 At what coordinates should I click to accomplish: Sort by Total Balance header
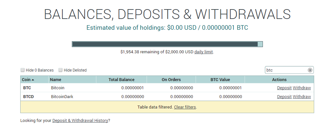[121, 79]
